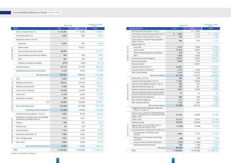Select the 'Machinery and equipment' row label

point(25,86)
